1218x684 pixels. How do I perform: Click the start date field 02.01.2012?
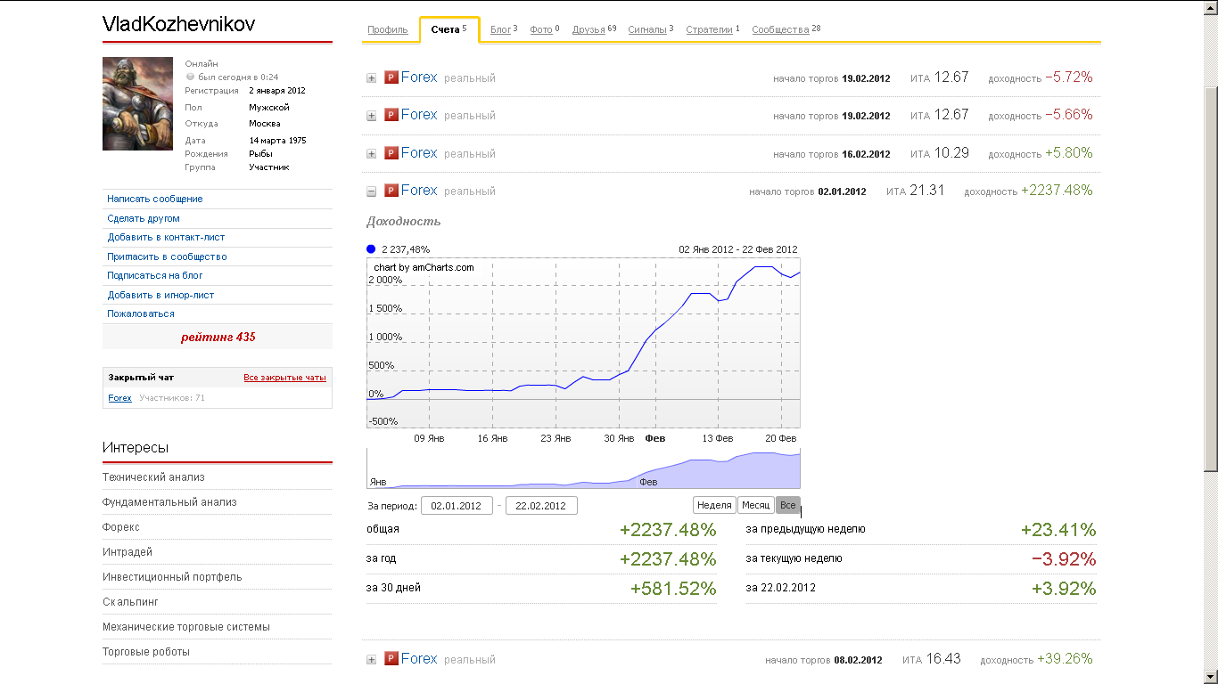click(456, 506)
